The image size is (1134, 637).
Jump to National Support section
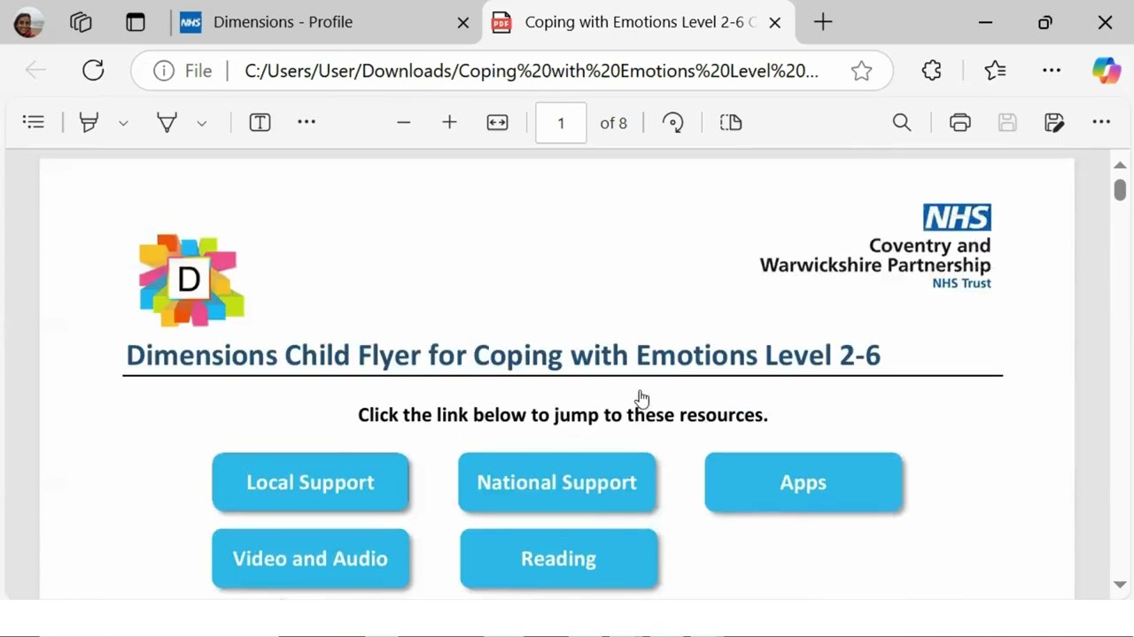[556, 482]
